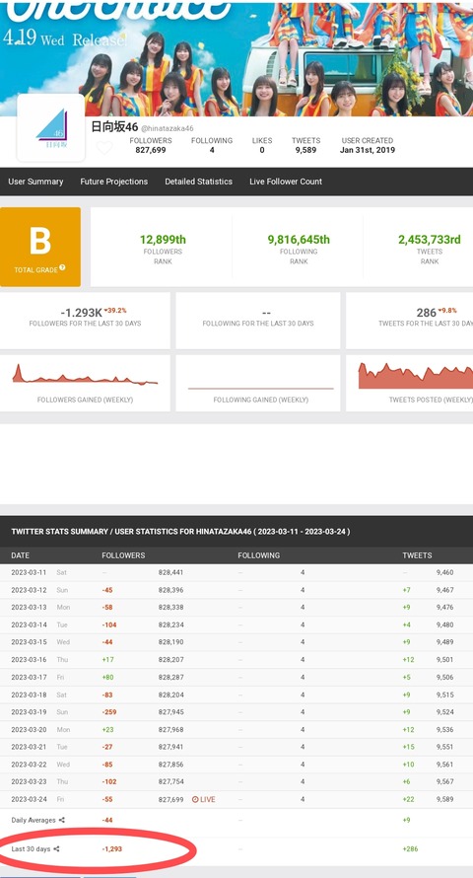Click the 12,899th followers rank value
The height and width of the screenshot is (878, 473).
click(x=164, y=240)
